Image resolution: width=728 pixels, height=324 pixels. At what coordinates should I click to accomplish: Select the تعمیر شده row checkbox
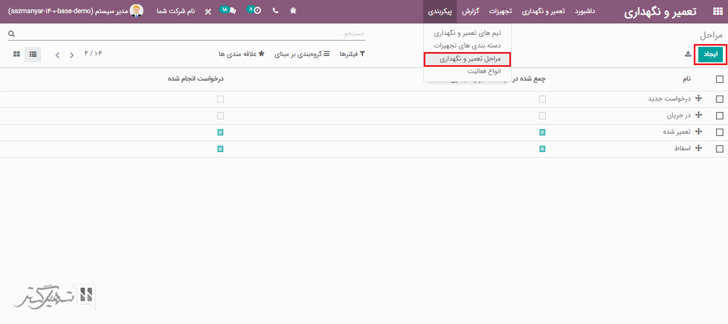(719, 132)
